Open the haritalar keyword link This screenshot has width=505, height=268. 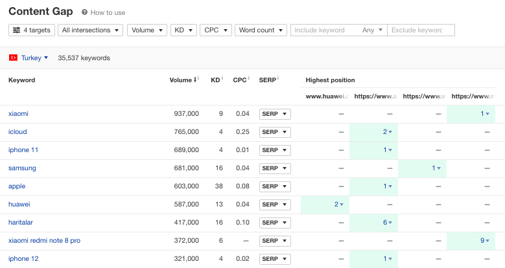21,222
